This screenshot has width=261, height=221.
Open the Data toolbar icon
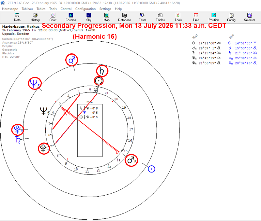[x=17, y=17]
